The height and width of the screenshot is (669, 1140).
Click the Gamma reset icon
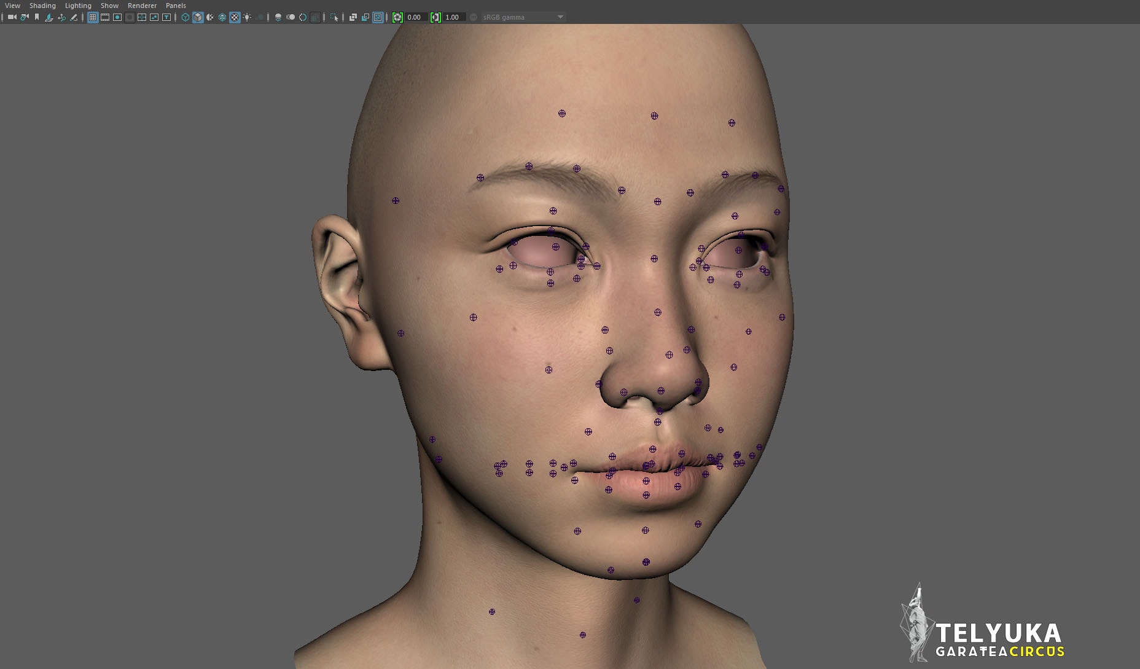(435, 17)
